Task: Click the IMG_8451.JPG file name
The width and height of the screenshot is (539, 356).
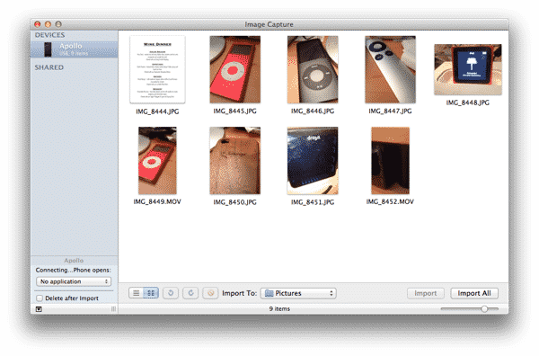Action: point(313,202)
